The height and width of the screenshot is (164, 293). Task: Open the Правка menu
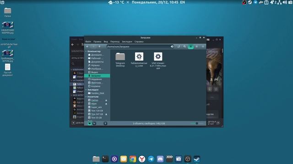[97, 41]
